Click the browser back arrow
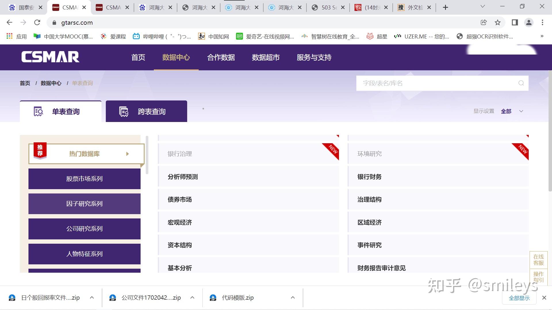The image size is (552, 310). (x=9, y=22)
